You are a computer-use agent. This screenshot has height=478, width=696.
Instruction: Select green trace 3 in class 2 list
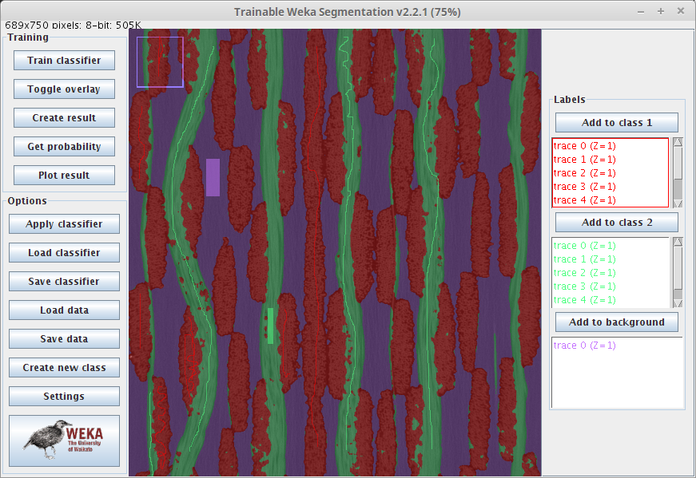point(585,286)
